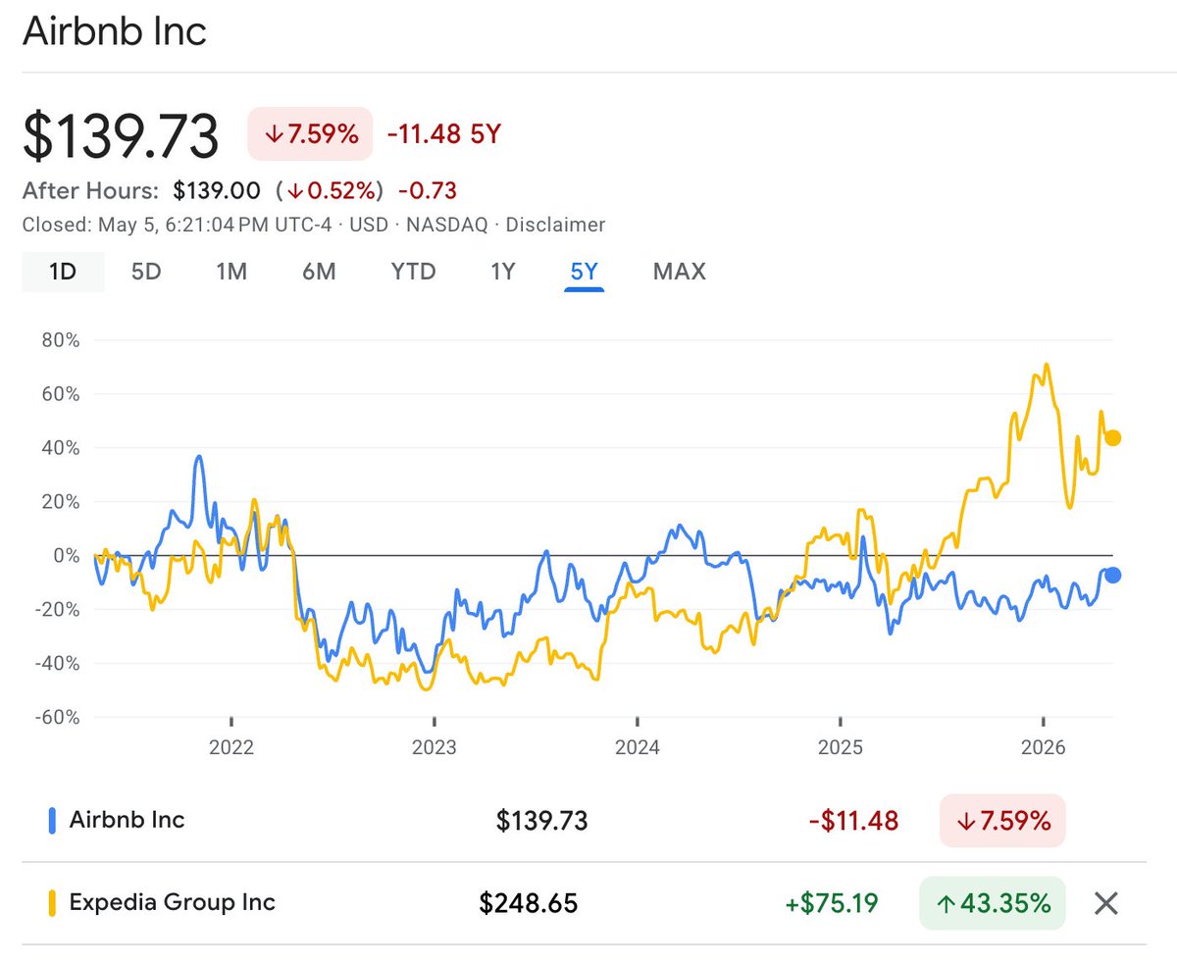Click the -0.73 after hours change value
Image resolution: width=1177 pixels, height=963 pixels.
428,190
